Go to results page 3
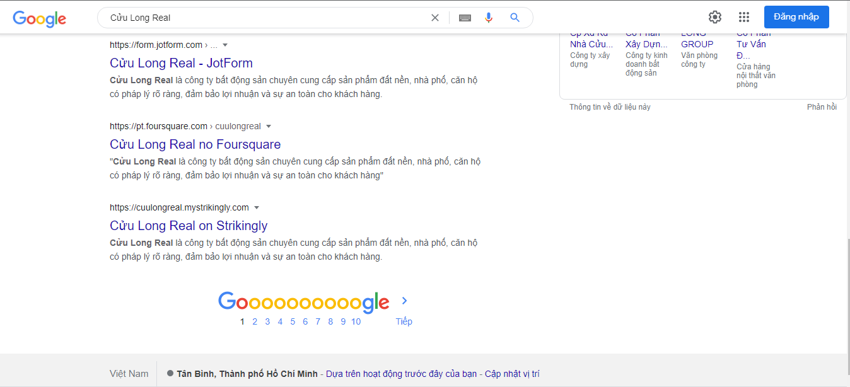Image resolution: width=850 pixels, height=387 pixels. pos(267,321)
